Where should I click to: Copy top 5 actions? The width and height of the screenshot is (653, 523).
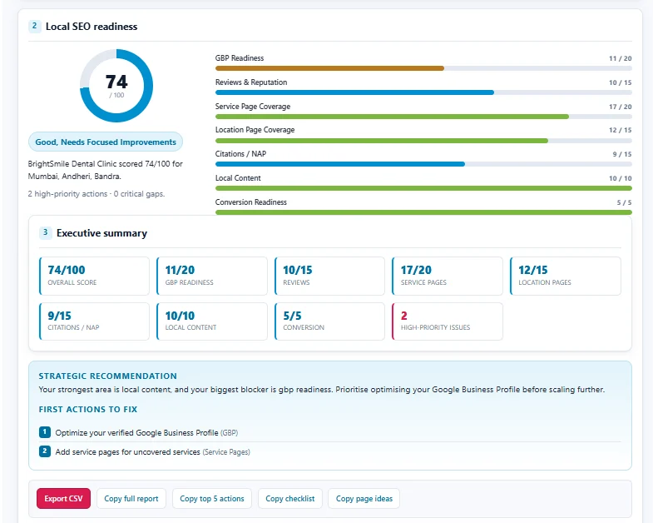click(212, 498)
